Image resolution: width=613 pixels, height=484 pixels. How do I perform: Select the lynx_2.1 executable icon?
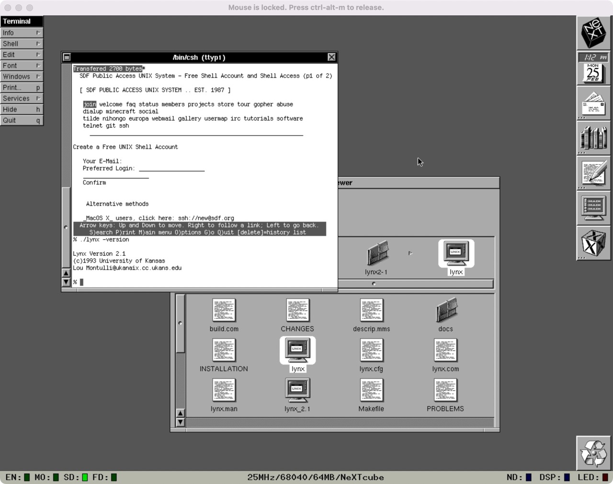click(297, 390)
